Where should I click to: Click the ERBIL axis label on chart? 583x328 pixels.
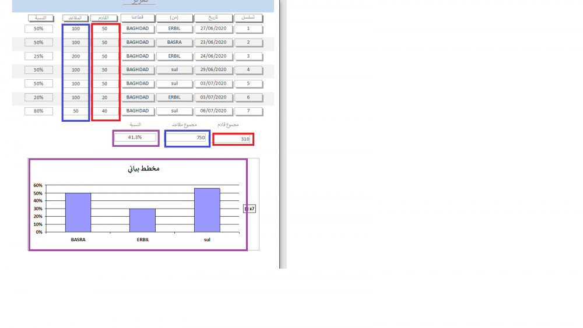(x=143, y=239)
